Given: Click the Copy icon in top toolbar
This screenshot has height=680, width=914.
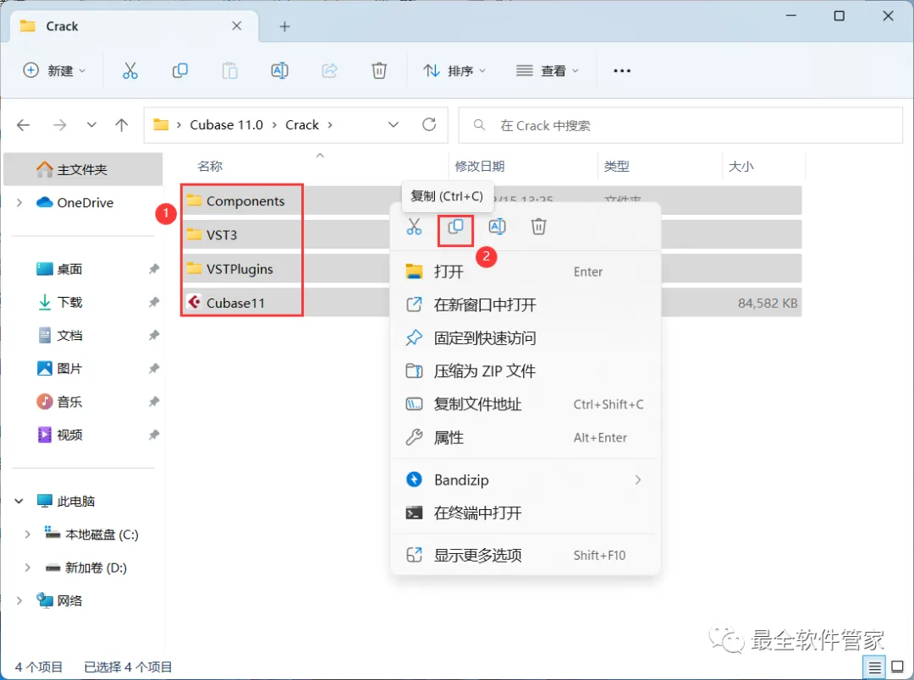Looking at the screenshot, I should point(180,70).
